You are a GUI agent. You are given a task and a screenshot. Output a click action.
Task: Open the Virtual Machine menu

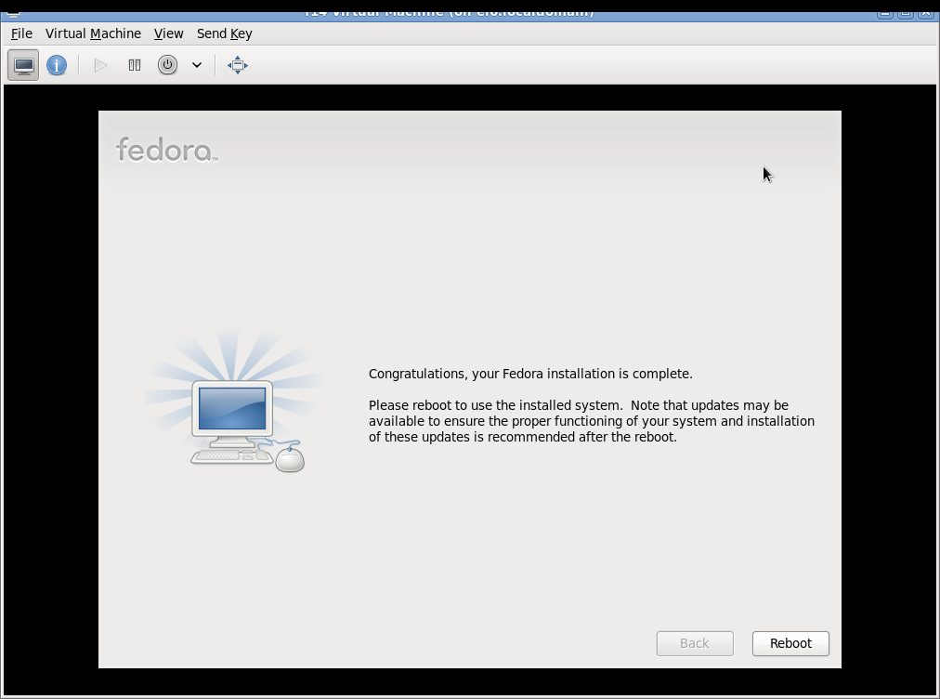[93, 33]
